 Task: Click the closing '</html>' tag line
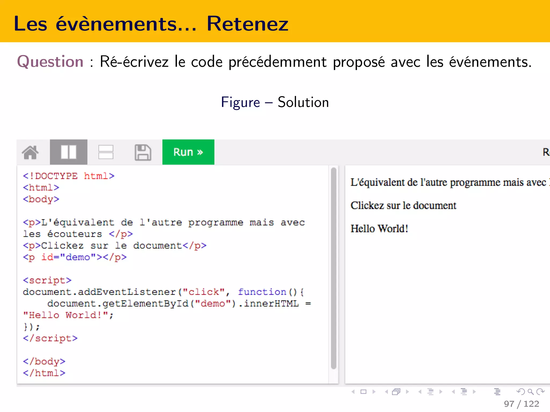click(x=44, y=373)
